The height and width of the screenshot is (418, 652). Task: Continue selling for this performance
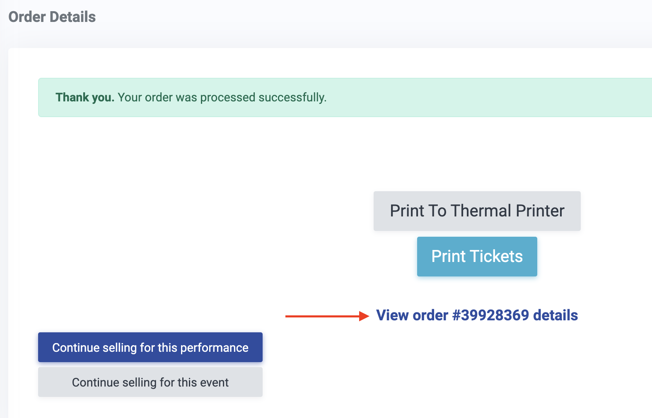point(150,348)
